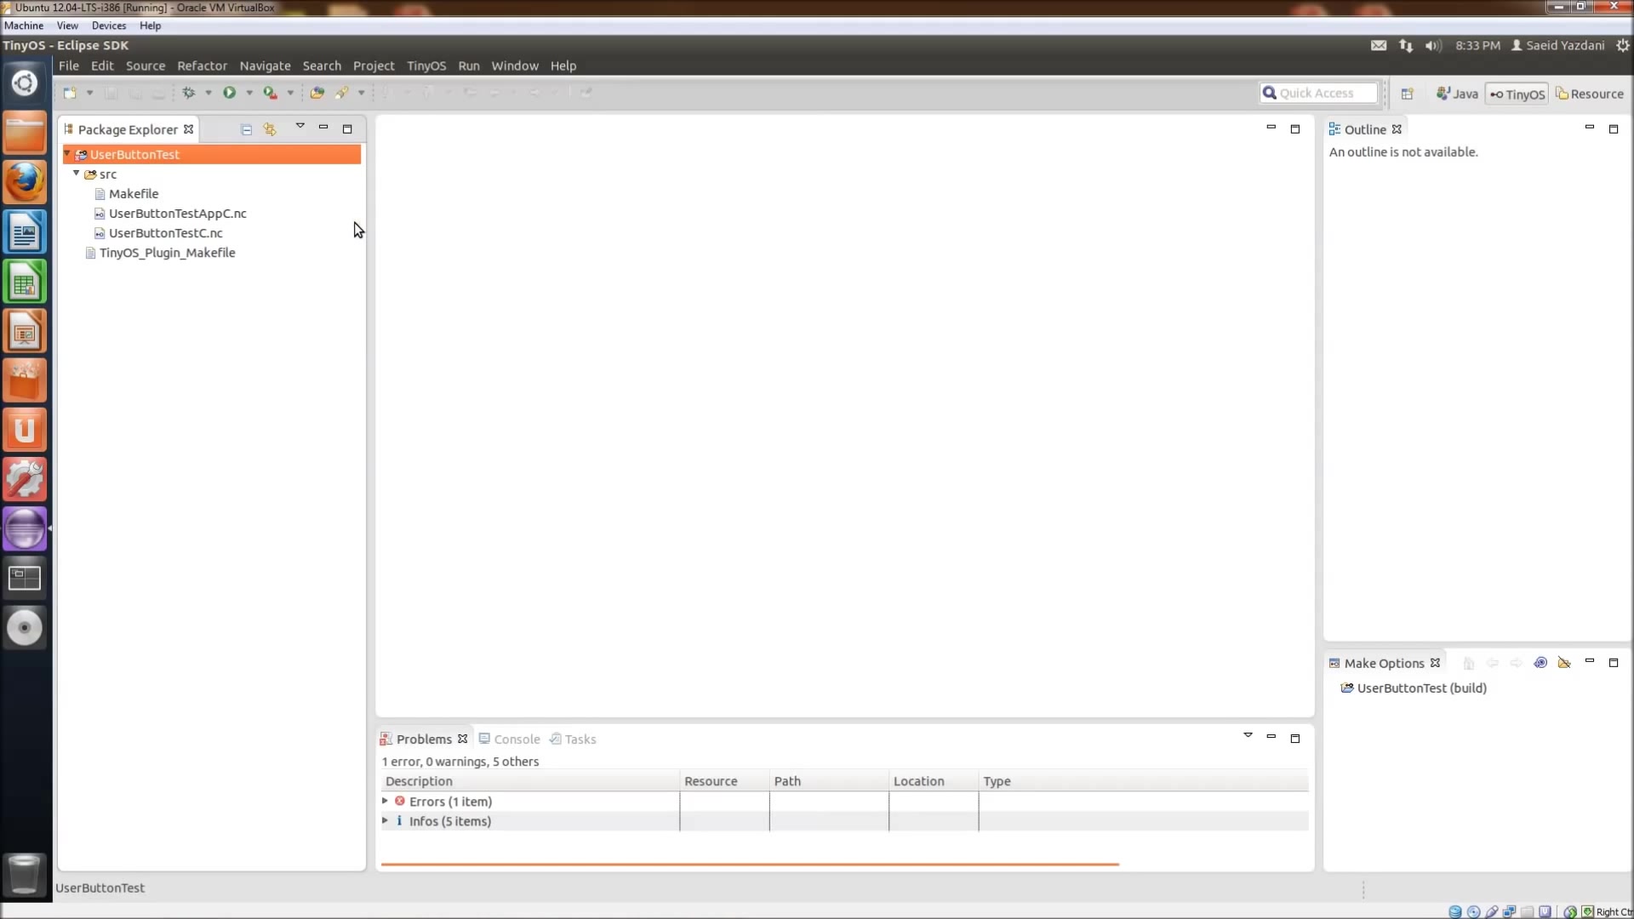Switch to the Console tab

[515, 739]
